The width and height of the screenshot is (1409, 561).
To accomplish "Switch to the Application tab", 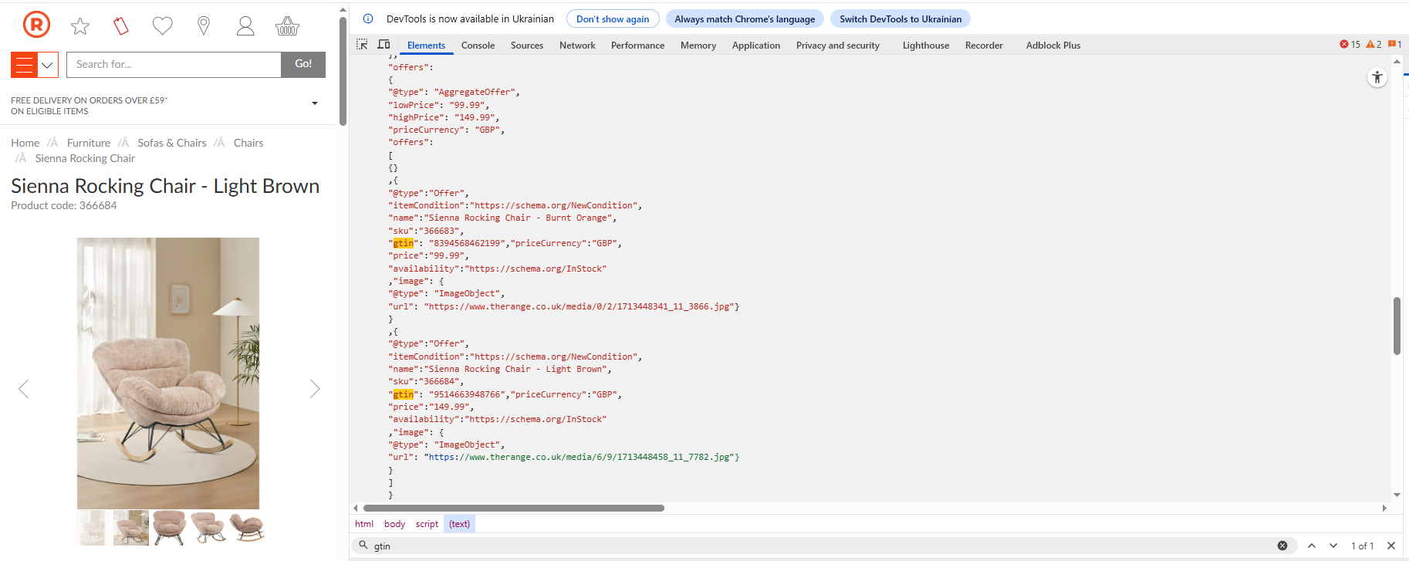I will [x=756, y=46].
